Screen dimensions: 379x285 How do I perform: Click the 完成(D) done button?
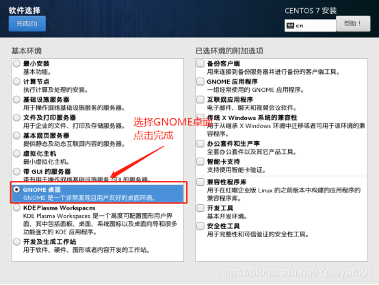point(27,23)
